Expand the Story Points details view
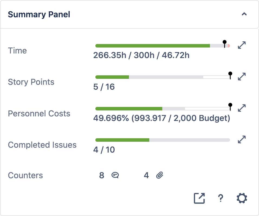 pyautogui.click(x=242, y=76)
